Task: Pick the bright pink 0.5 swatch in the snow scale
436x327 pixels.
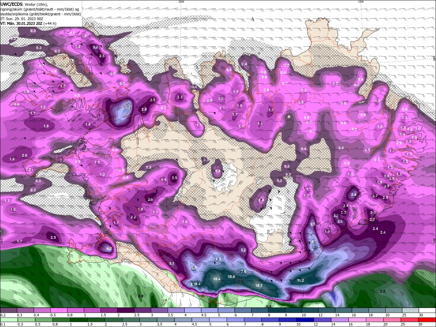Action: 59,310
